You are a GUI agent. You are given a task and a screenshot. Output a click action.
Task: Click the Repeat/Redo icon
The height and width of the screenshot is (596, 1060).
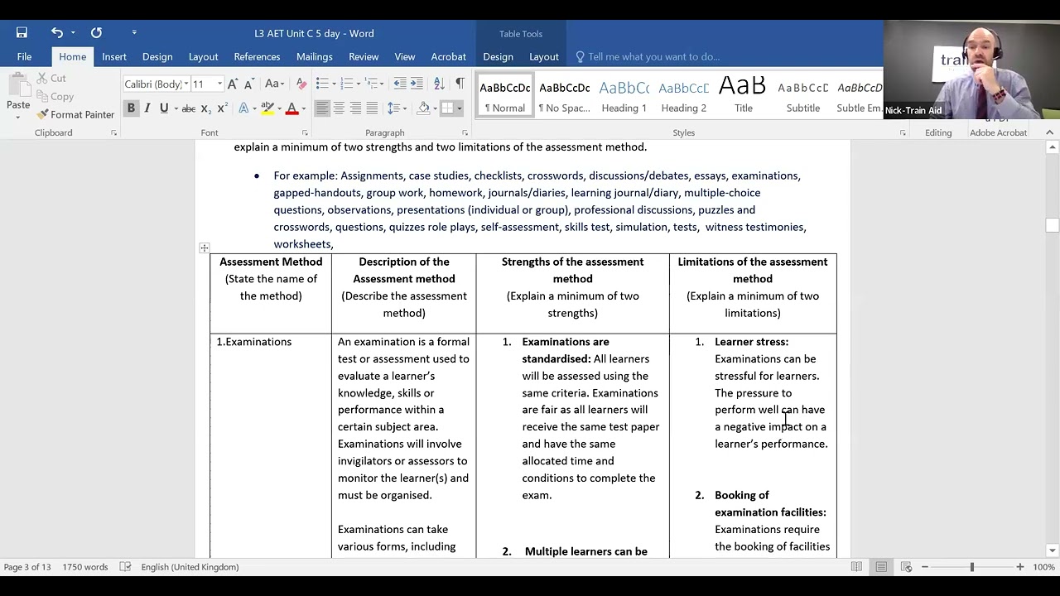point(96,33)
